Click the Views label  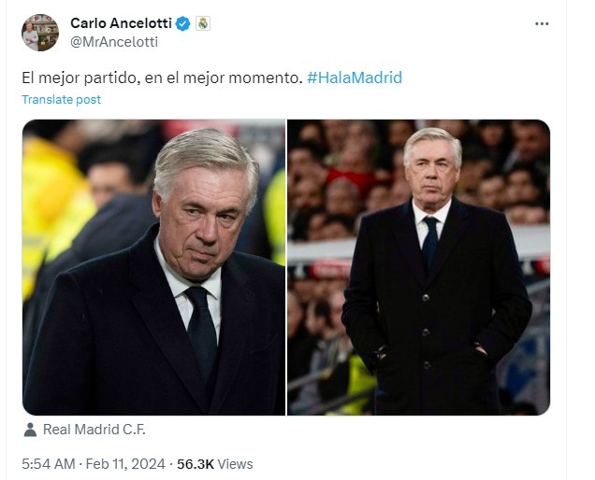tap(236, 463)
